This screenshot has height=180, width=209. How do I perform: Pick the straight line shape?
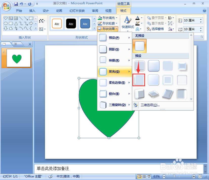click(x=21, y=18)
